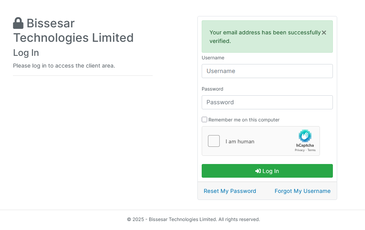The image size is (365, 230).
Task: Click the hCaptcha hand logo
Action: [305, 136]
